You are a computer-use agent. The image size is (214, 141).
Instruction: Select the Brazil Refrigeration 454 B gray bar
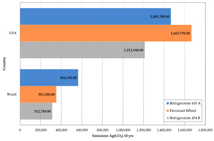coord(36,111)
